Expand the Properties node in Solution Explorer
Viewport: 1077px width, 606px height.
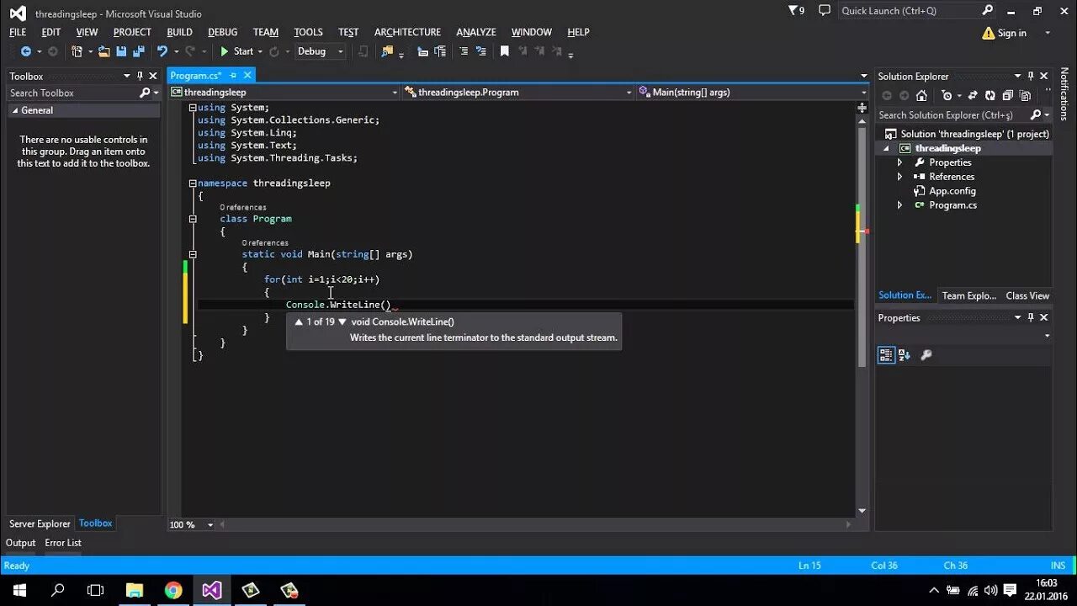899,162
